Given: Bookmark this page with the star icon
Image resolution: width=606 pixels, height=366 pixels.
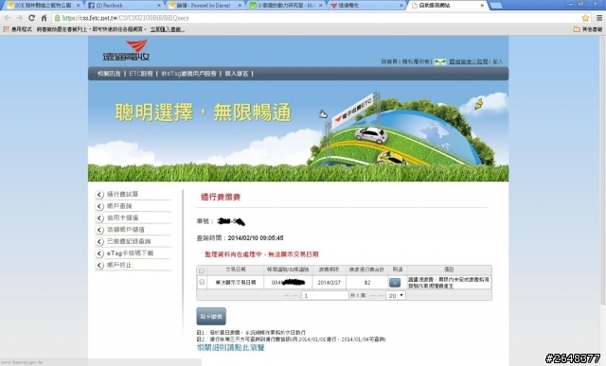Looking at the screenshot, I should [585, 18].
